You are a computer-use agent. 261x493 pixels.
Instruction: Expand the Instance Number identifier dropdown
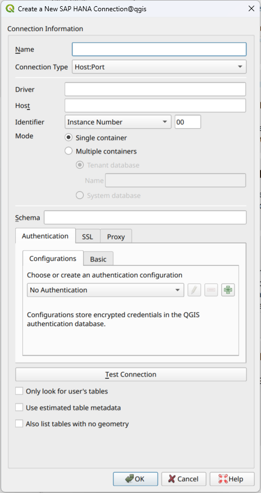pyautogui.click(x=118, y=122)
